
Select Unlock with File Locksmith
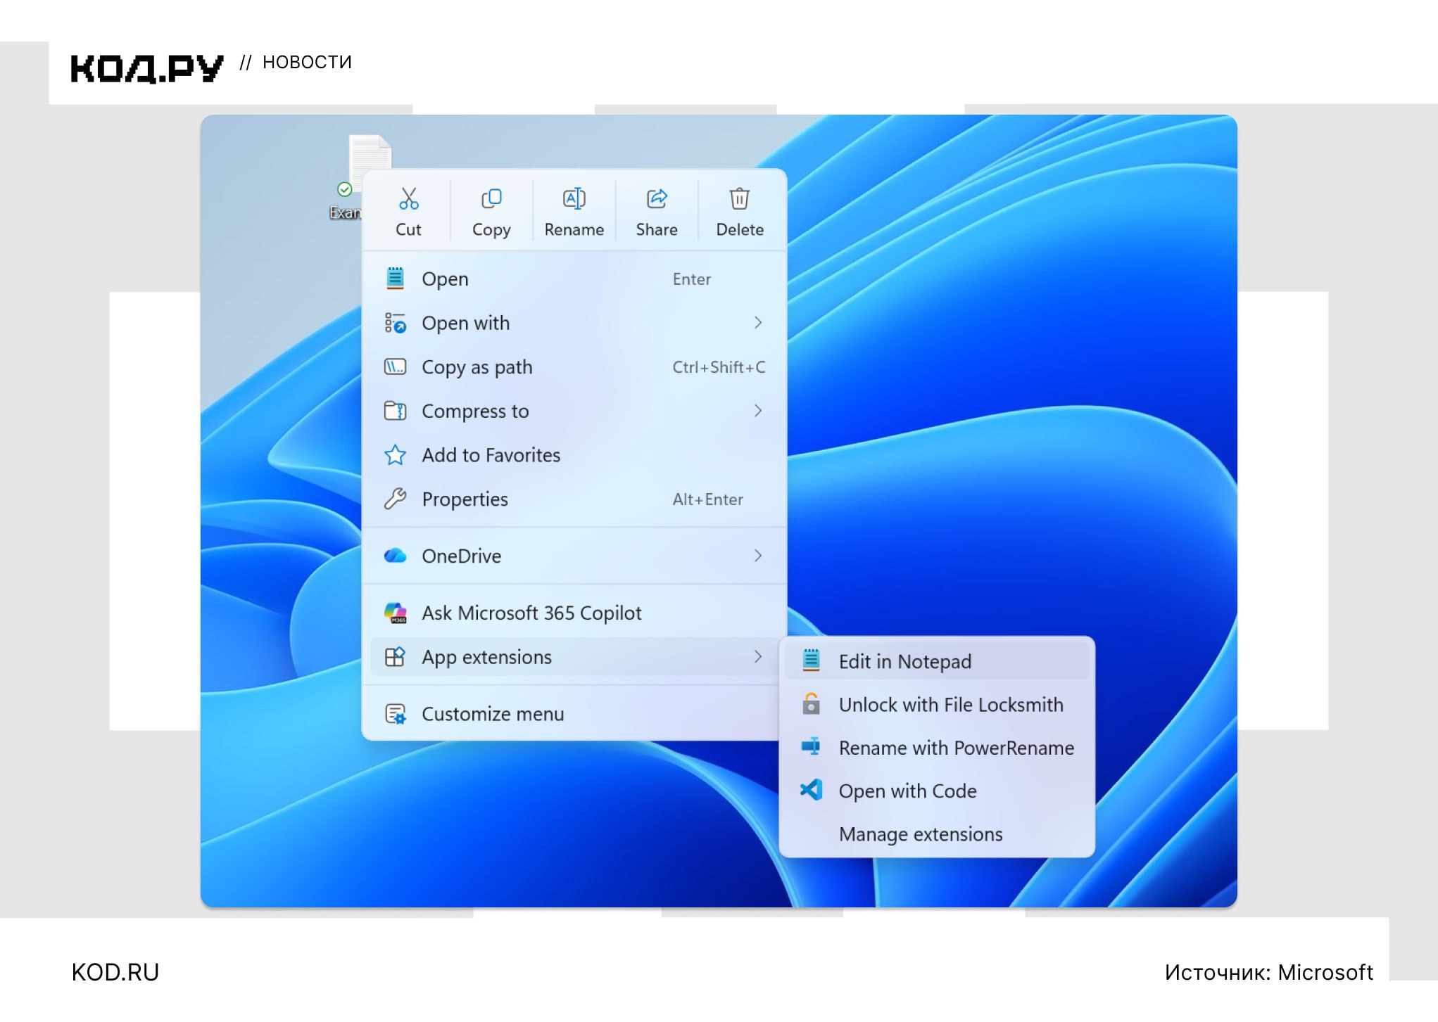click(x=937, y=704)
